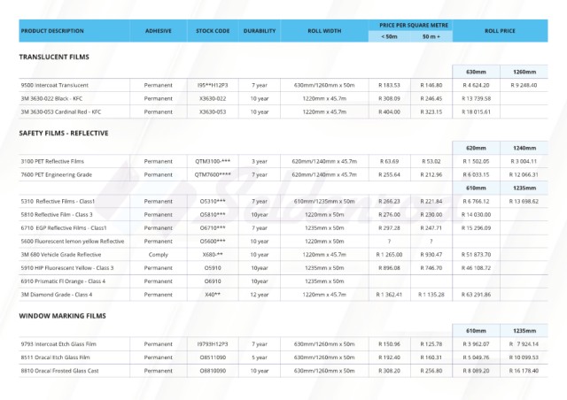The image size is (567, 400).
Task: Select the "< 50m" price sub-header
Action: (x=389, y=36)
